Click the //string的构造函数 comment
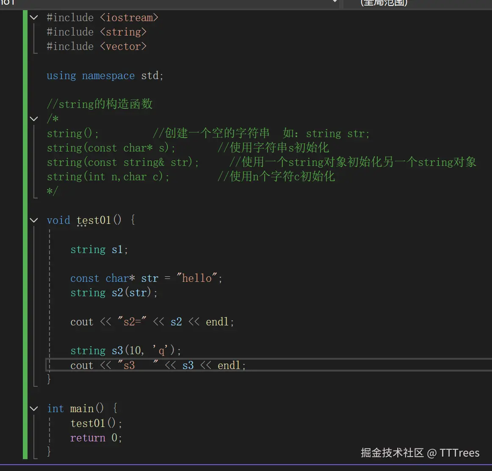The width and height of the screenshot is (492, 471). [100, 104]
